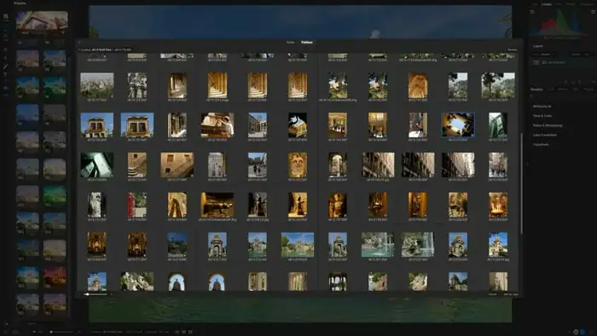
Task: Select the man painting artwork thumbnail
Action: pos(217,125)
